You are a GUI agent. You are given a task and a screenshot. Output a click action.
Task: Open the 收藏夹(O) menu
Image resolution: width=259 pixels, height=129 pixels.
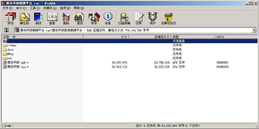[x=50, y=8]
